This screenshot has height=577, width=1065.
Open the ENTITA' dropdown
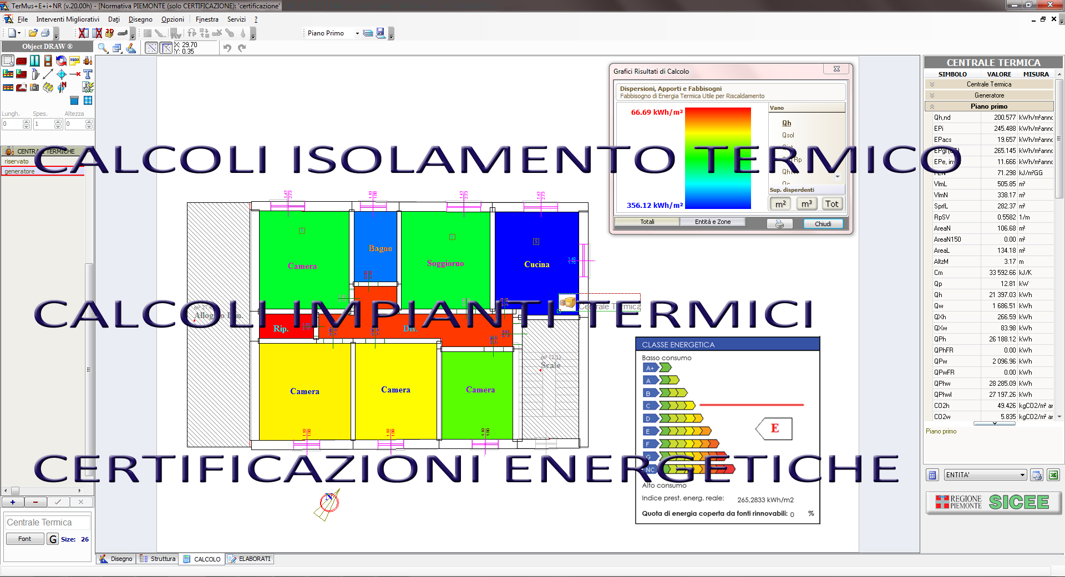(x=1022, y=475)
